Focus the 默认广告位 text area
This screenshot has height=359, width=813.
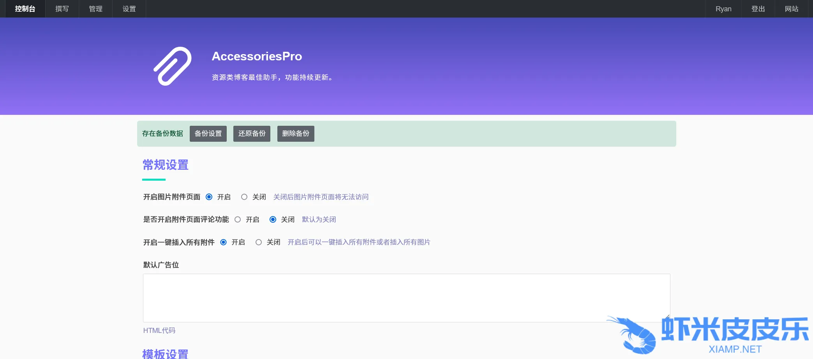(406, 298)
